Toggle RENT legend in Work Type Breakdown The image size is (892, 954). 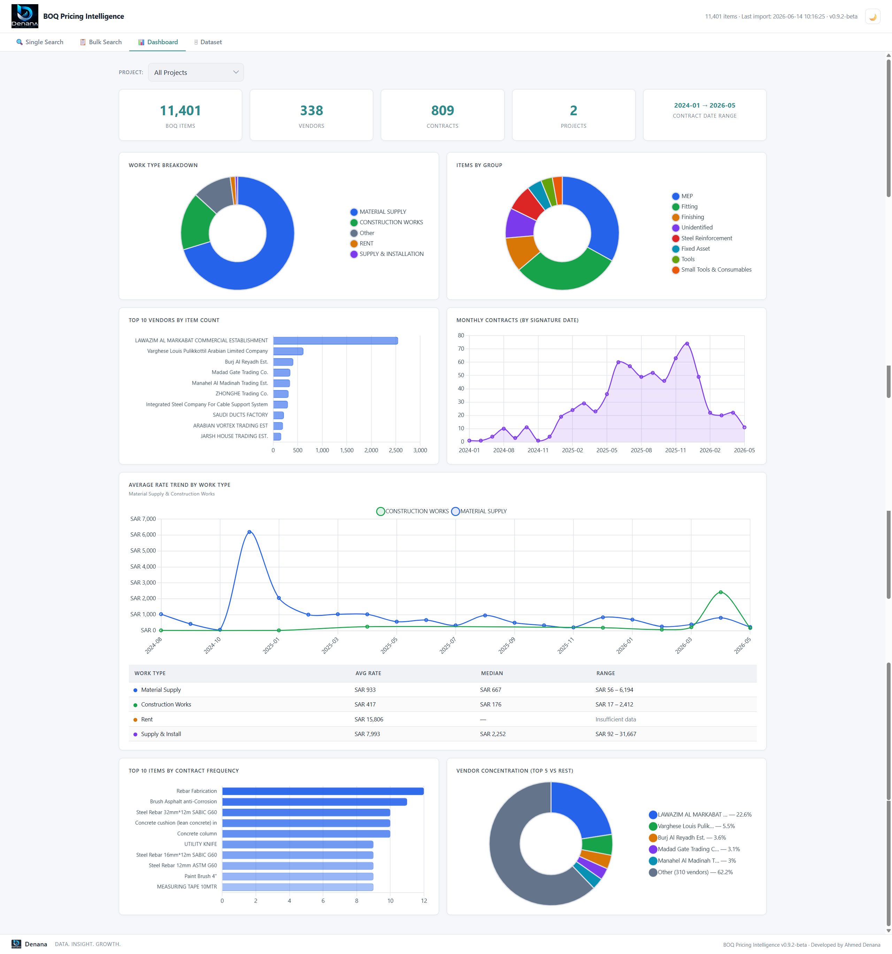(x=361, y=243)
